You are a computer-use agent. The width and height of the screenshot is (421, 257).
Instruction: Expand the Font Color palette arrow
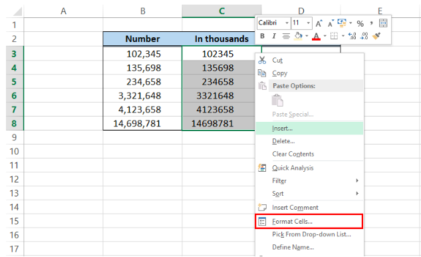pos(325,36)
